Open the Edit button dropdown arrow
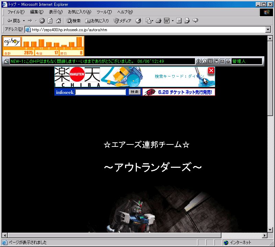 (x=173, y=21)
